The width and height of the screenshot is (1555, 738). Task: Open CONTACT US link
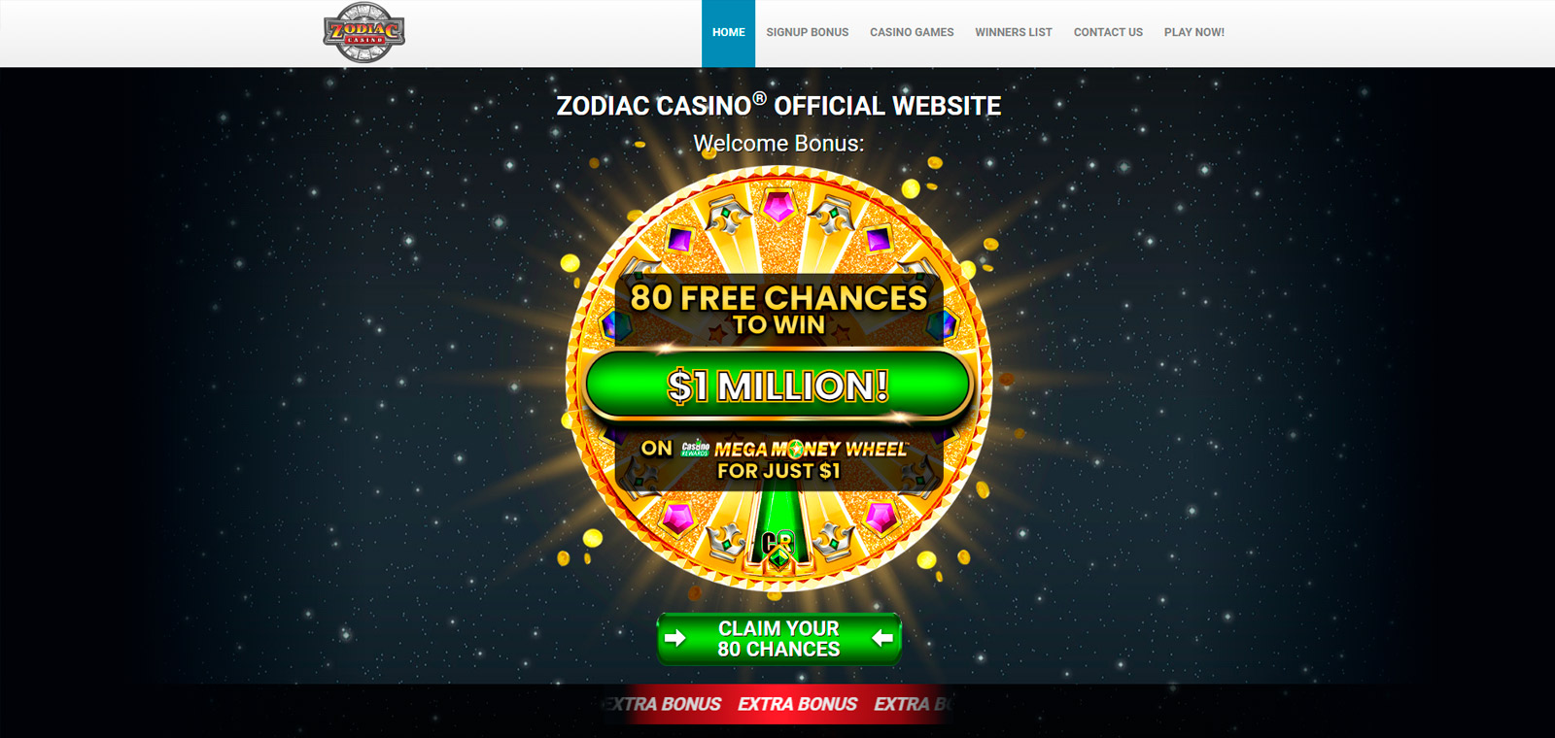(x=1108, y=33)
